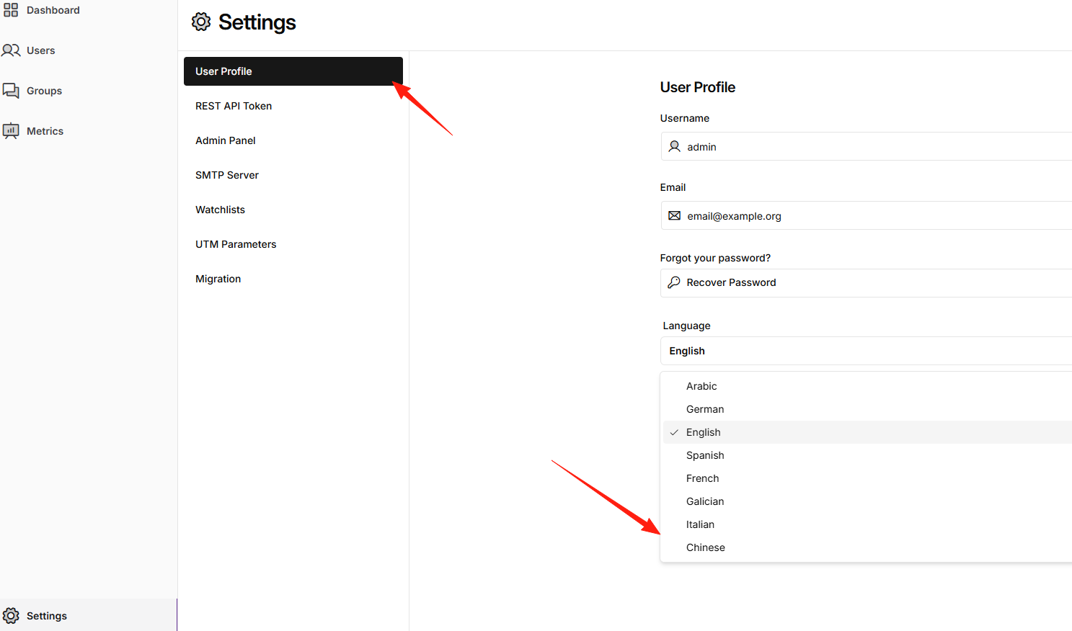Click into the Email input field
1072x631 pixels.
[x=866, y=215]
